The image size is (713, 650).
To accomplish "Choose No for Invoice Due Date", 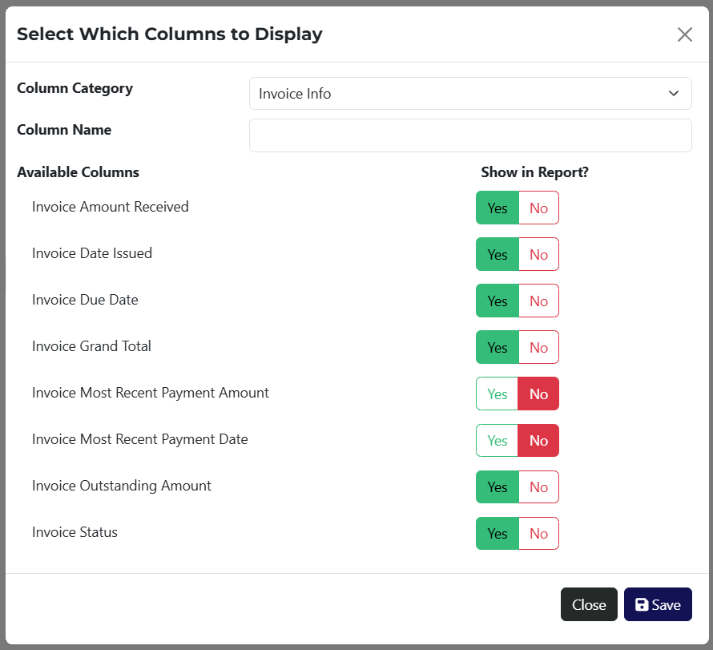I will click(x=538, y=301).
